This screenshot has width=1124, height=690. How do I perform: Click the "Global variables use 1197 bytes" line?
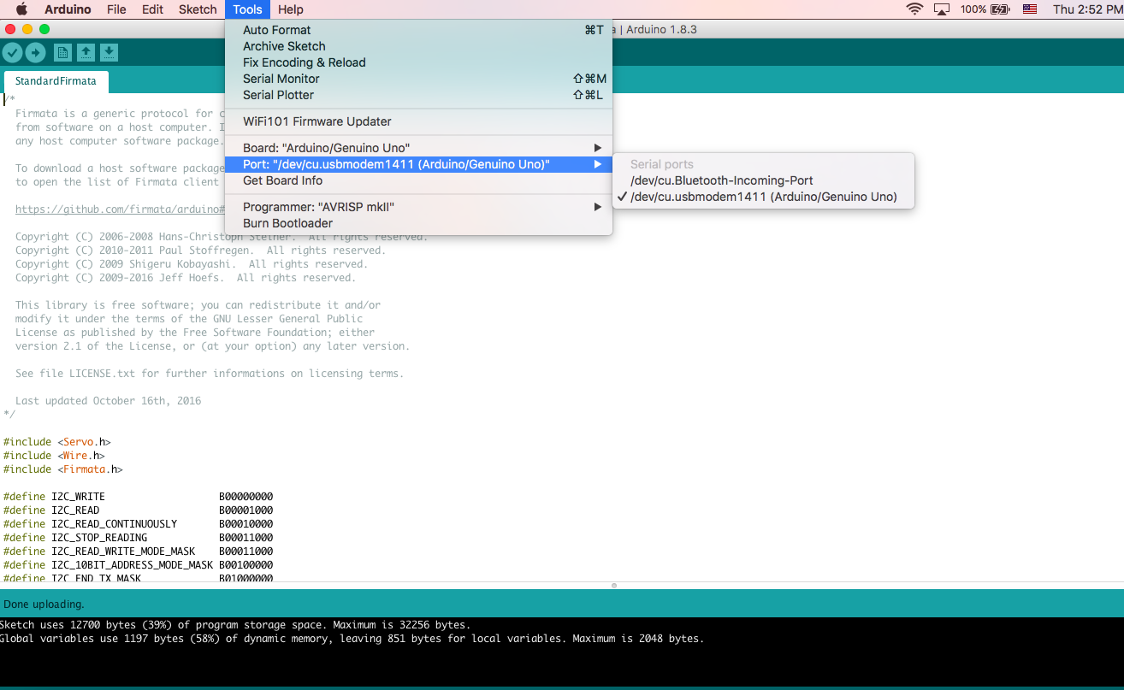coord(352,639)
